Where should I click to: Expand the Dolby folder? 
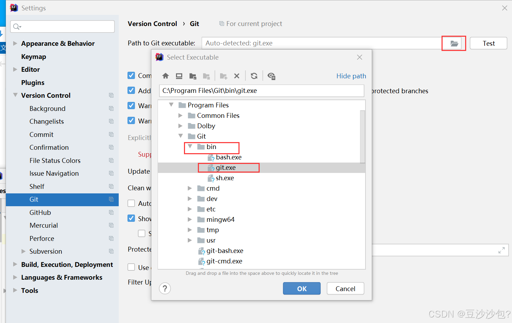pos(181,126)
